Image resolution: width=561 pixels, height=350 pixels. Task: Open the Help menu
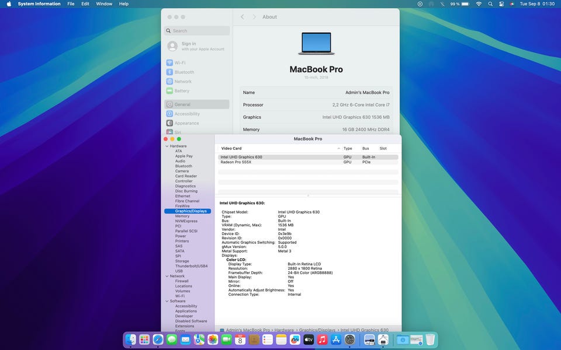click(x=124, y=4)
